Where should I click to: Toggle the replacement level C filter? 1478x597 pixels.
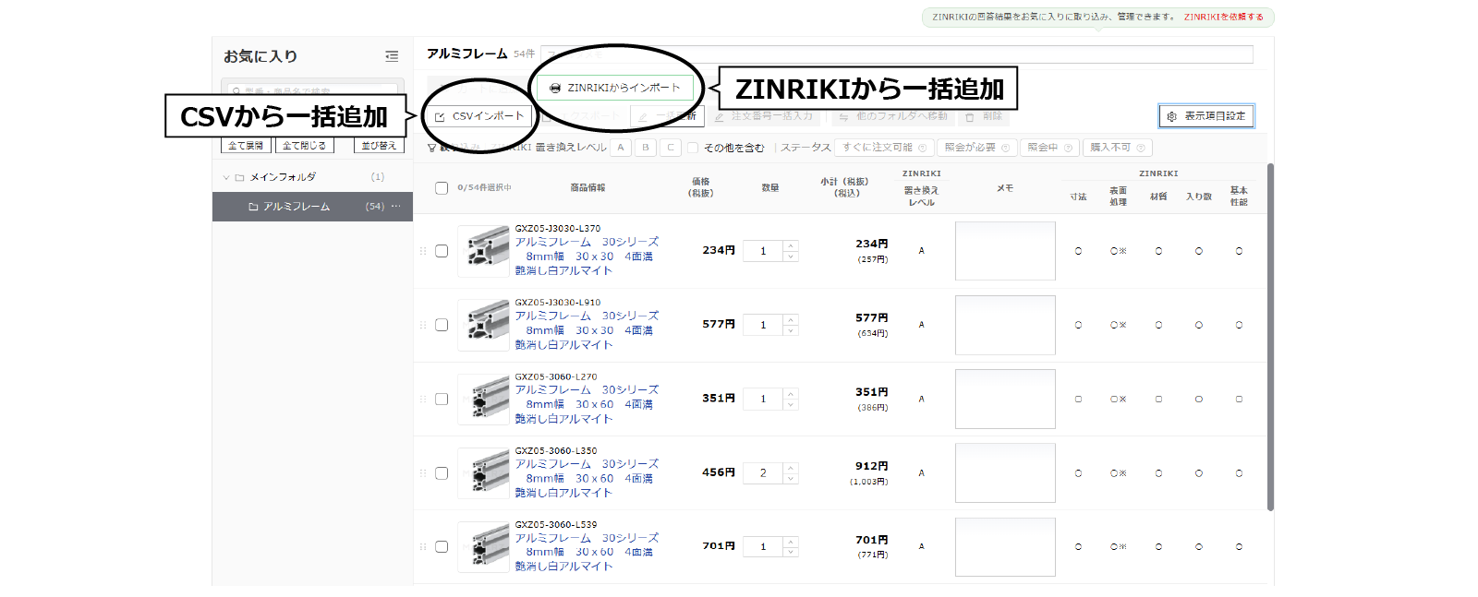tap(671, 148)
